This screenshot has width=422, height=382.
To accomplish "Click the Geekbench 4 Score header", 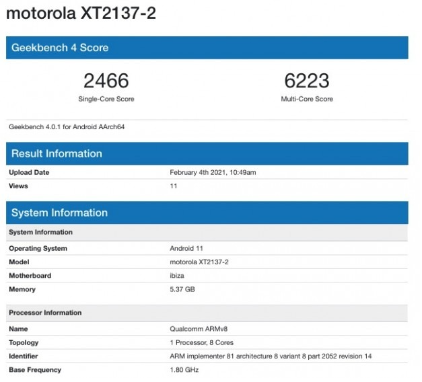I will (x=60, y=48).
